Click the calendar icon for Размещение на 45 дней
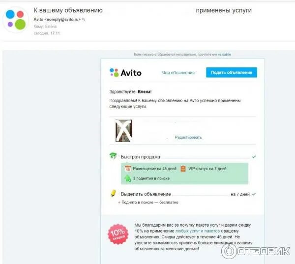 [128, 169]
